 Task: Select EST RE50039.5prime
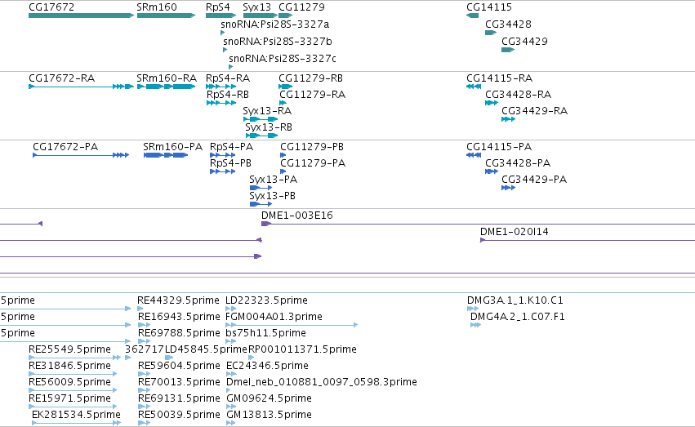pyautogui.click(x=179, y=416)
